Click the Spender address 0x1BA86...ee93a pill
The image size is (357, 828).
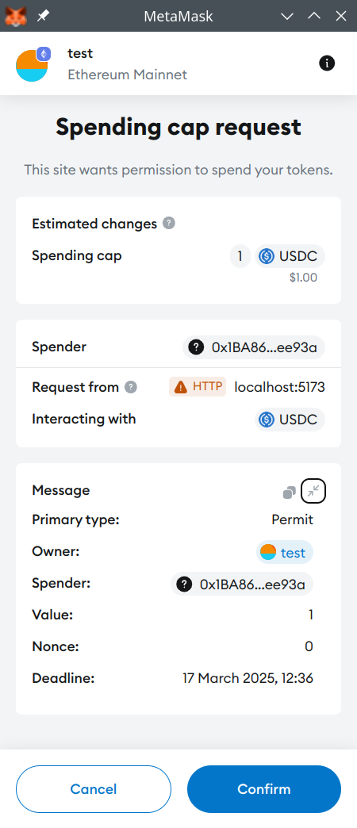[254, 347]
